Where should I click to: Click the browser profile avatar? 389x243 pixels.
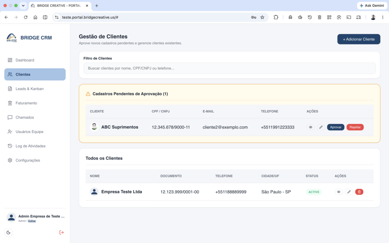[373, 17]
